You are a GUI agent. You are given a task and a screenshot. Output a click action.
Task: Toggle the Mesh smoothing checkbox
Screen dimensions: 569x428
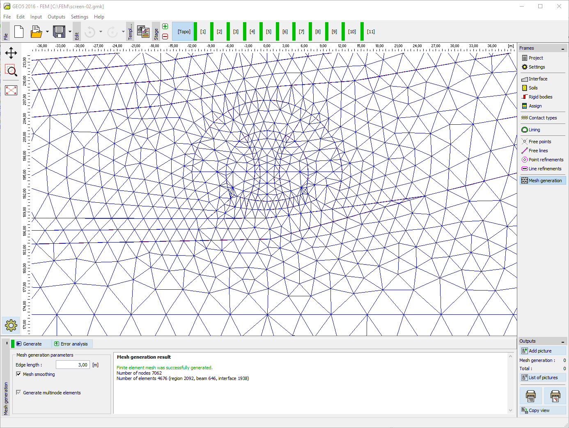coord(18,374)
